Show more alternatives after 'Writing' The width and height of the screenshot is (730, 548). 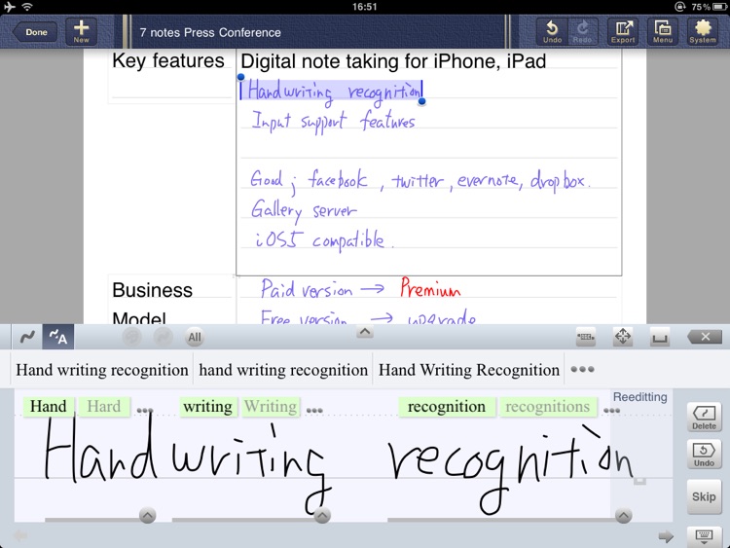point(314,410)
